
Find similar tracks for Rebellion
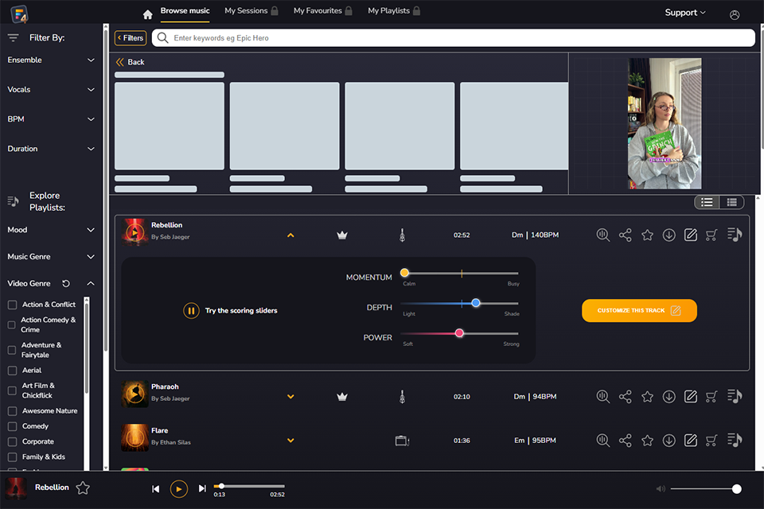[x=602, y=235]
